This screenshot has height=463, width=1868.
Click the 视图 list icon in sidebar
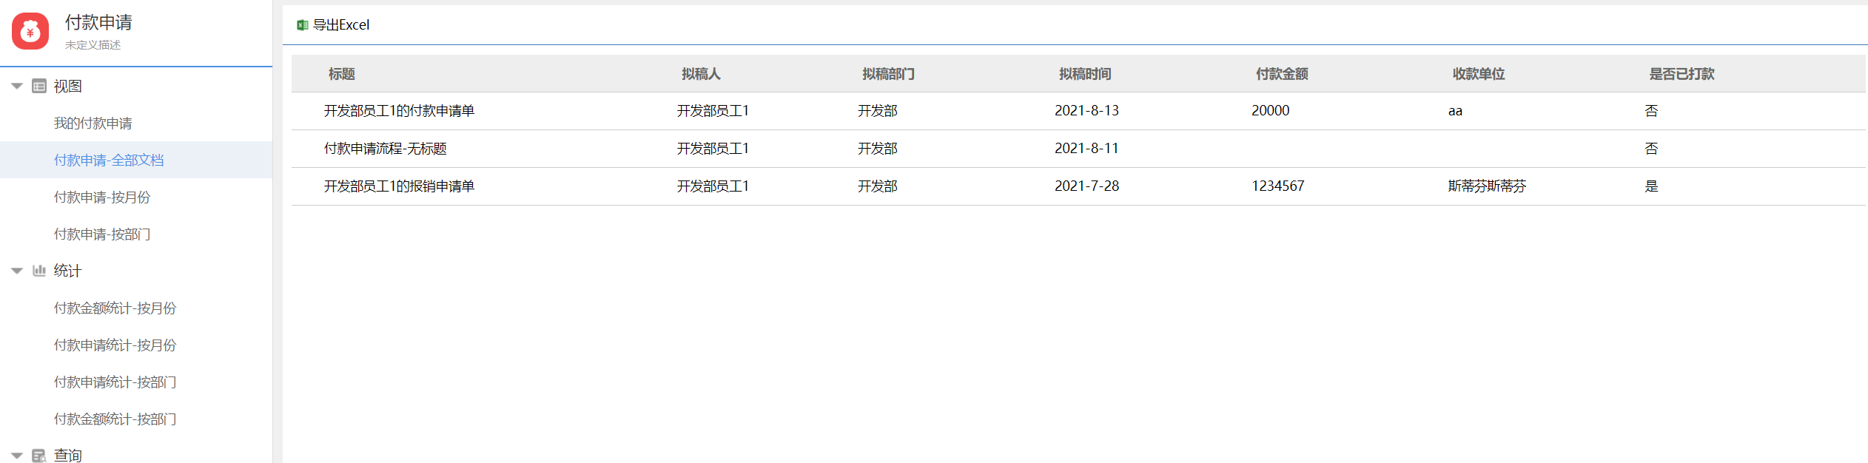[x=39, y=87]
